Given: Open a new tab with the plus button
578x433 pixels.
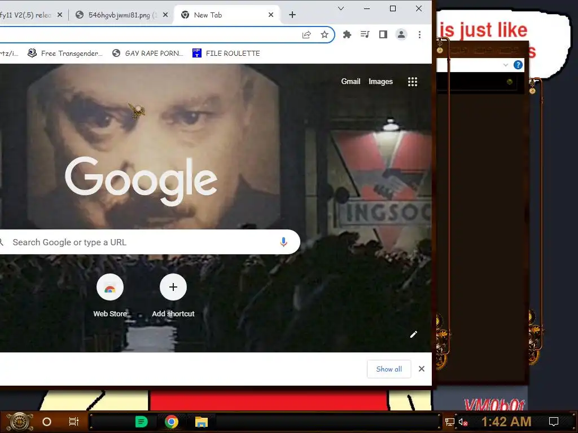Looking at the screenshot, I should (x=292, y=15).
